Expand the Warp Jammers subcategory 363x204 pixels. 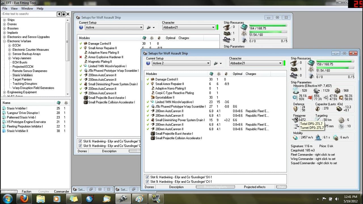[x=10, y=58]
